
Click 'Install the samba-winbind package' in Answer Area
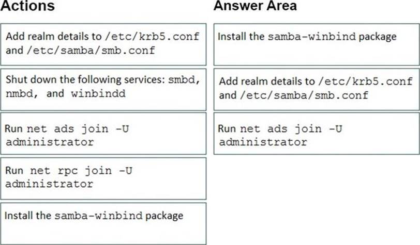coord(316,44)
